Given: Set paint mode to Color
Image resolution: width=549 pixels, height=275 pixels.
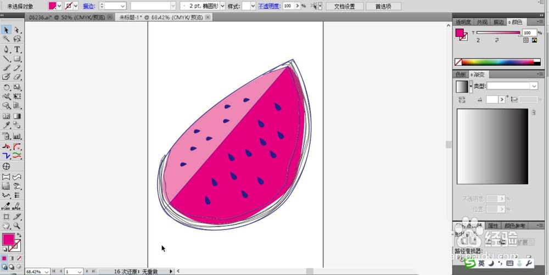Looking at the screenshot, I should [4, 258].
